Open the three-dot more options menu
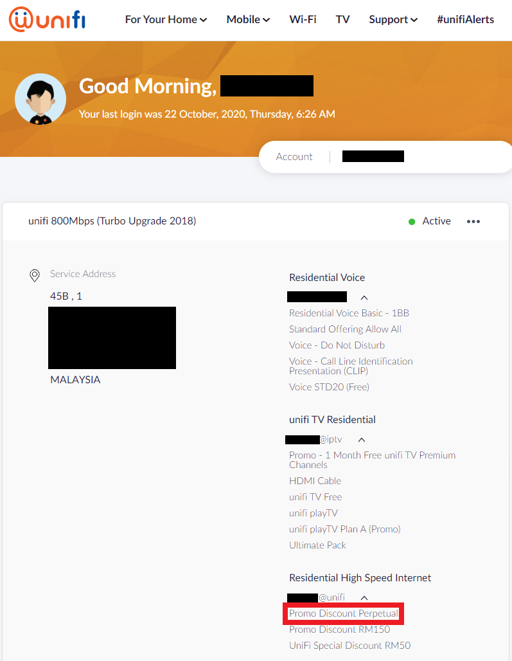 click(x=473, y=221)
